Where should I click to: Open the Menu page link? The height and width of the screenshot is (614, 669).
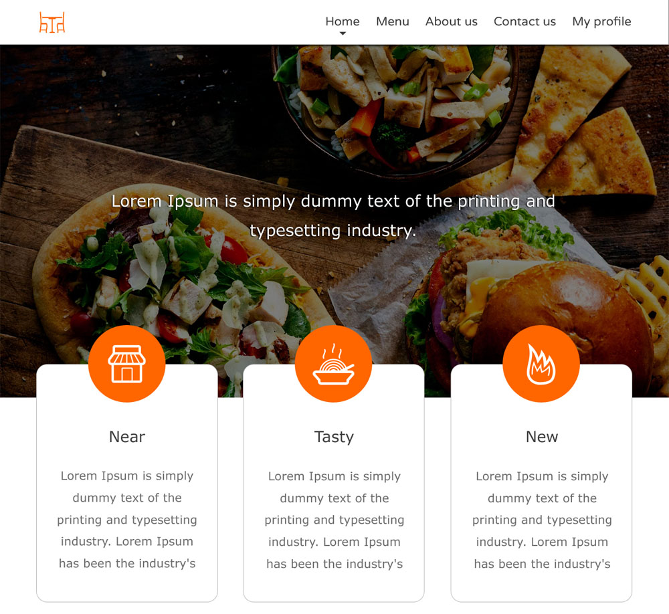[x=393, y=21]
